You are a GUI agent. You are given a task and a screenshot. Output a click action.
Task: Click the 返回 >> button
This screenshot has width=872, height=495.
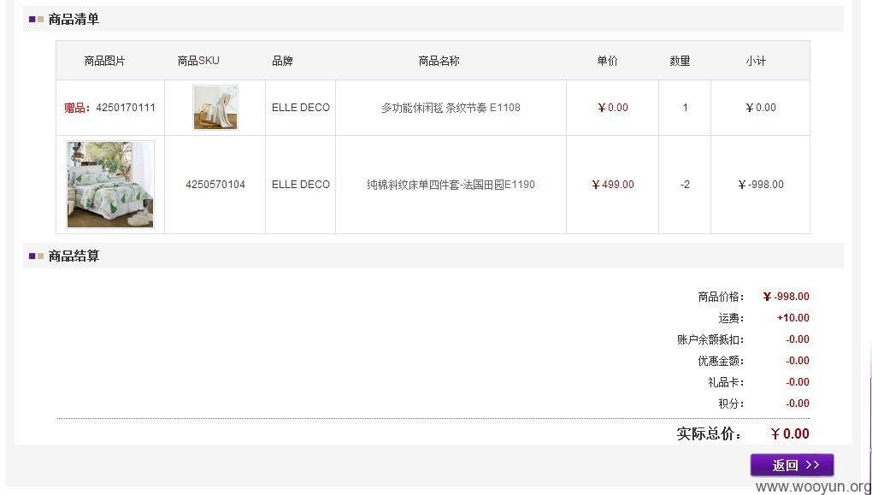792,465
